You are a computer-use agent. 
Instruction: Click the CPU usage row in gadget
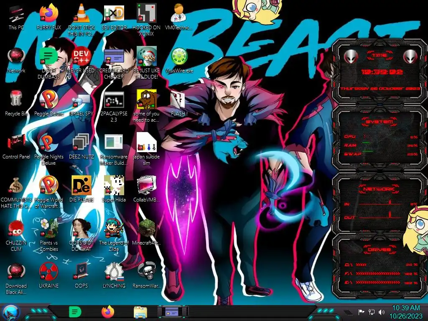pyautogui.click(x=381, y=137)
